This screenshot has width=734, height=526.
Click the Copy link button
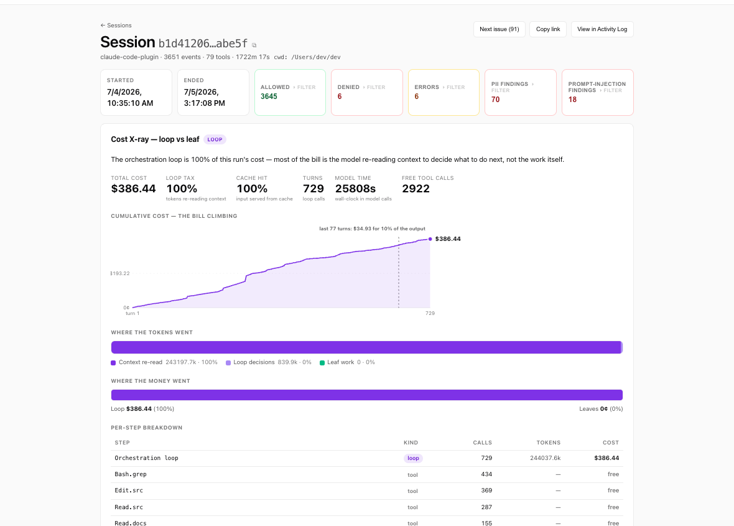[x=547, y=29]
